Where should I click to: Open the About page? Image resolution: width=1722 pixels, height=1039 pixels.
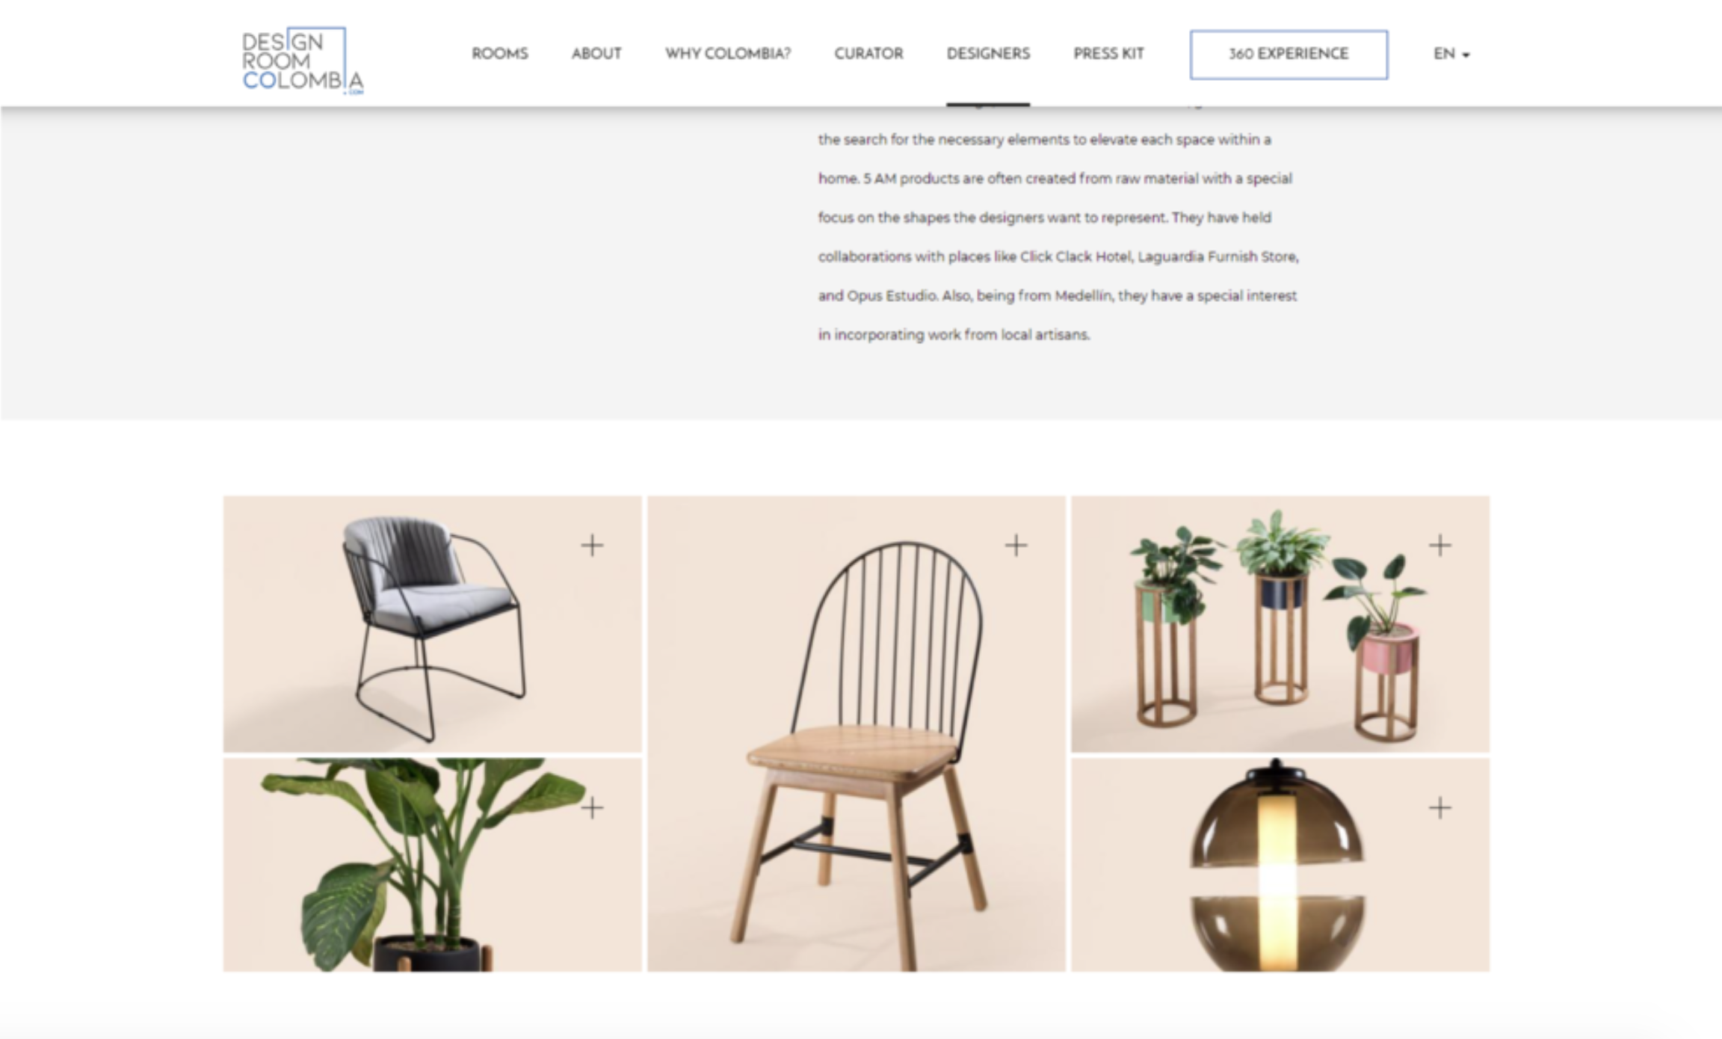coord(596,54)
